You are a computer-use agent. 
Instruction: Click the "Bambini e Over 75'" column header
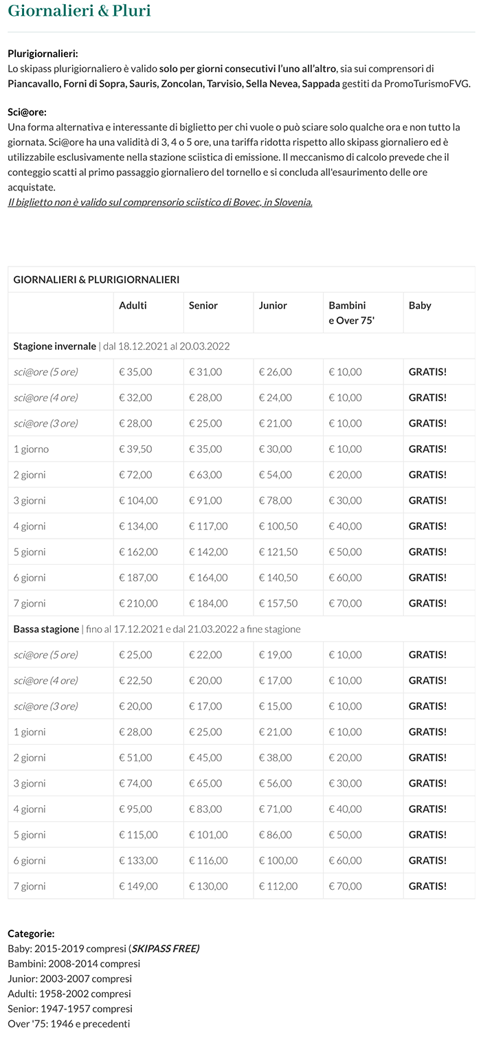point(348,313)
